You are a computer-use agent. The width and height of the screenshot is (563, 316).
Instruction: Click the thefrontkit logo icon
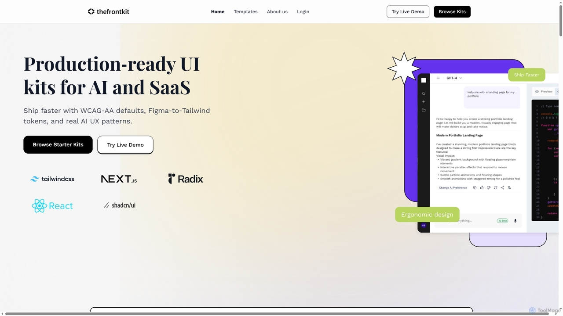[x=91, y=11]
